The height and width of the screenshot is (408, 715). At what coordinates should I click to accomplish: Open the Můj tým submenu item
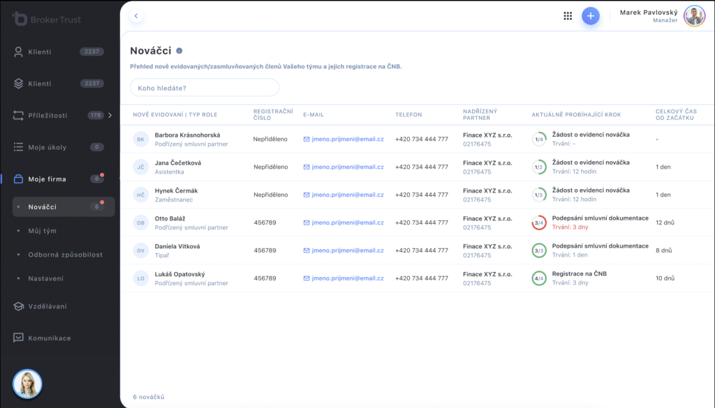click(43, 231)
